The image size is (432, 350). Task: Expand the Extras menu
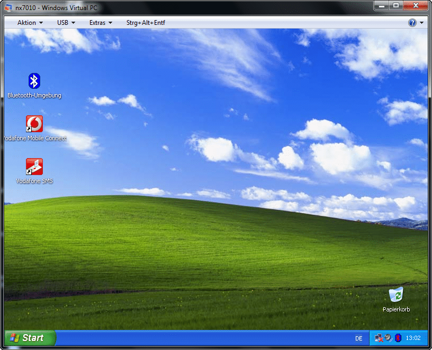pos(101,23)
